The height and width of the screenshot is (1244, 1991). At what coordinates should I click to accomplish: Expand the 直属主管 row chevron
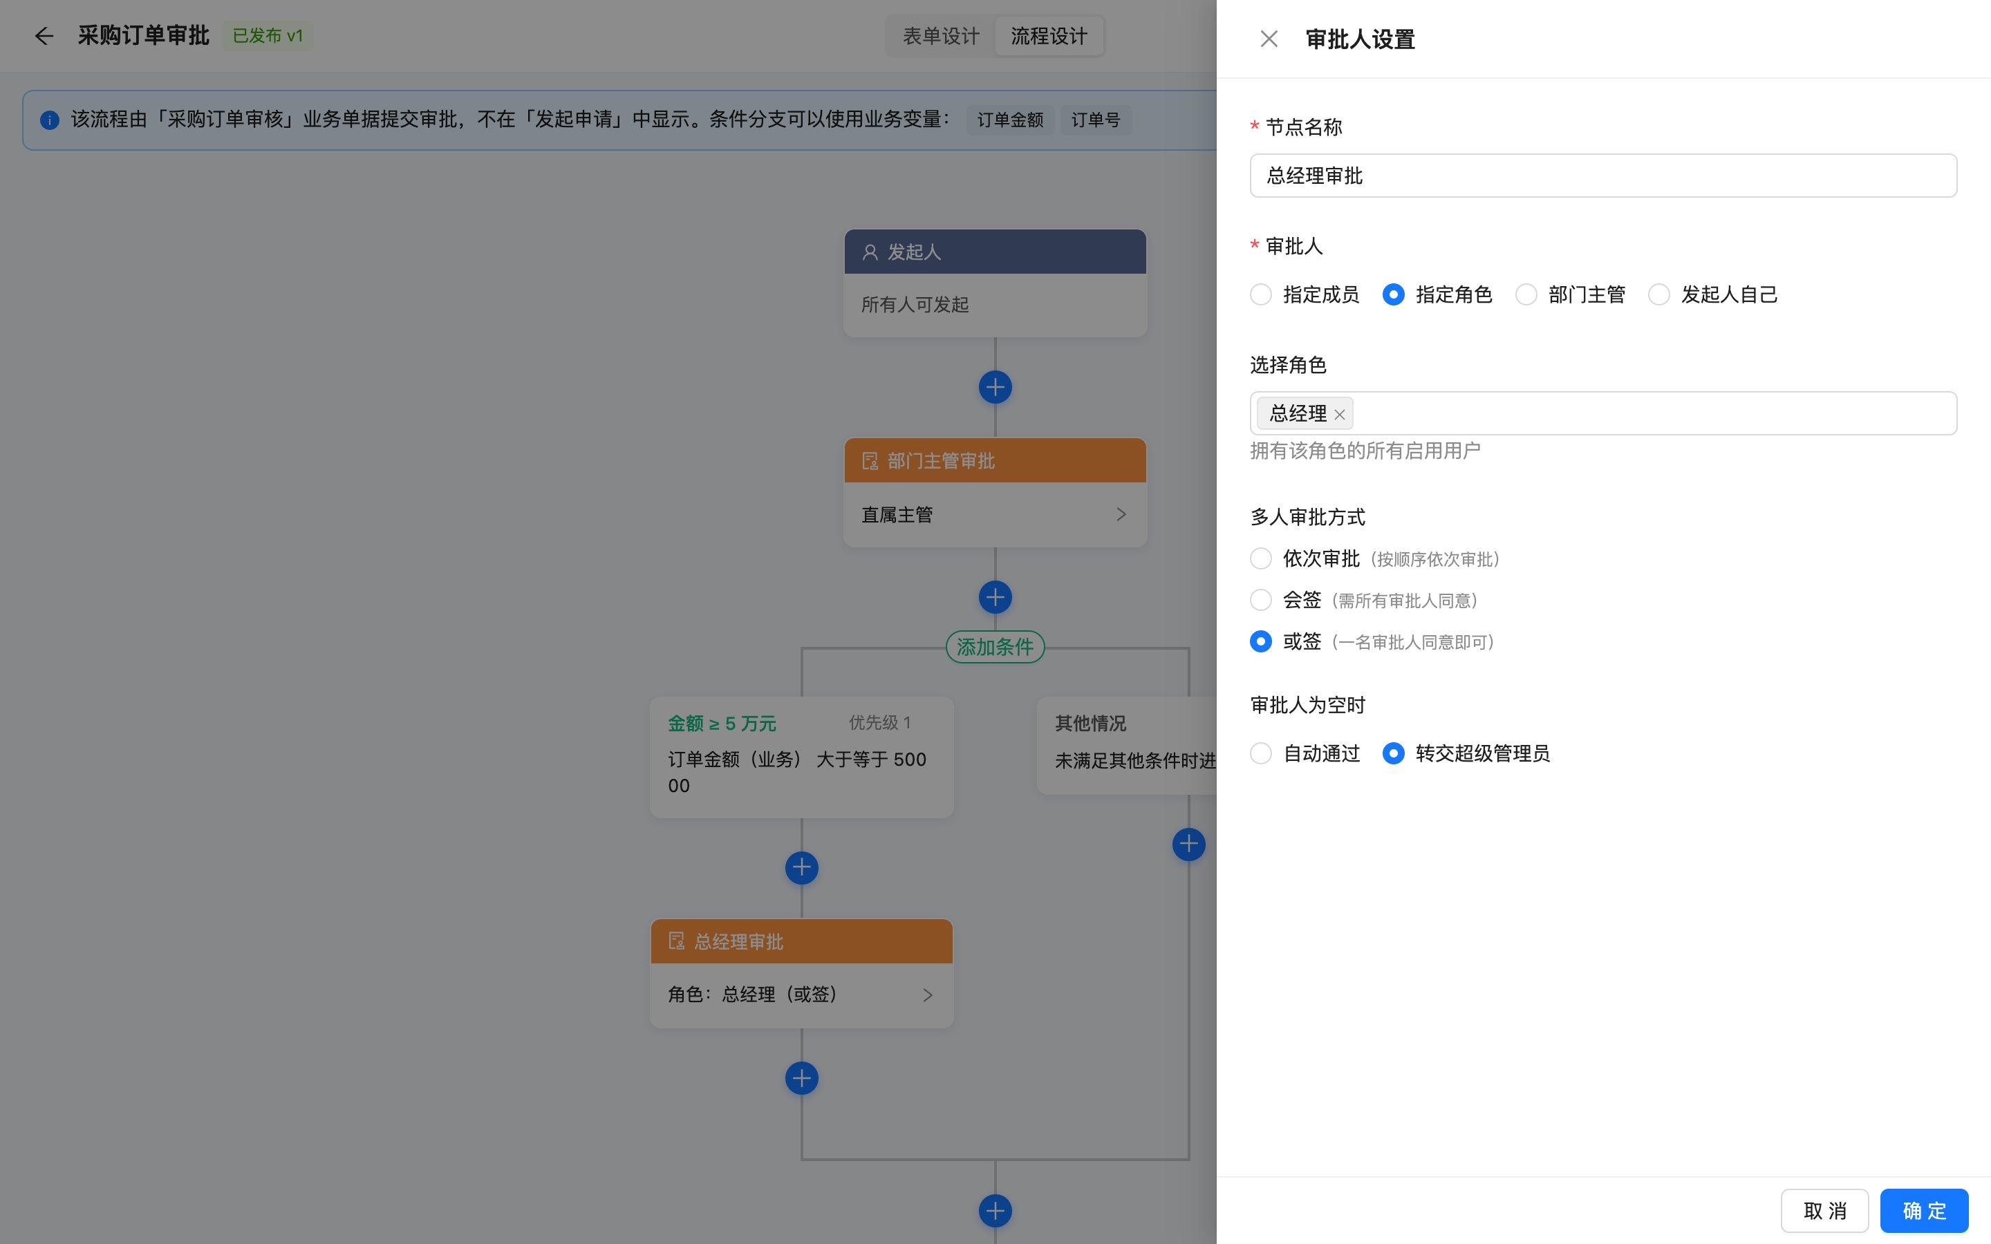(1121, 514)
